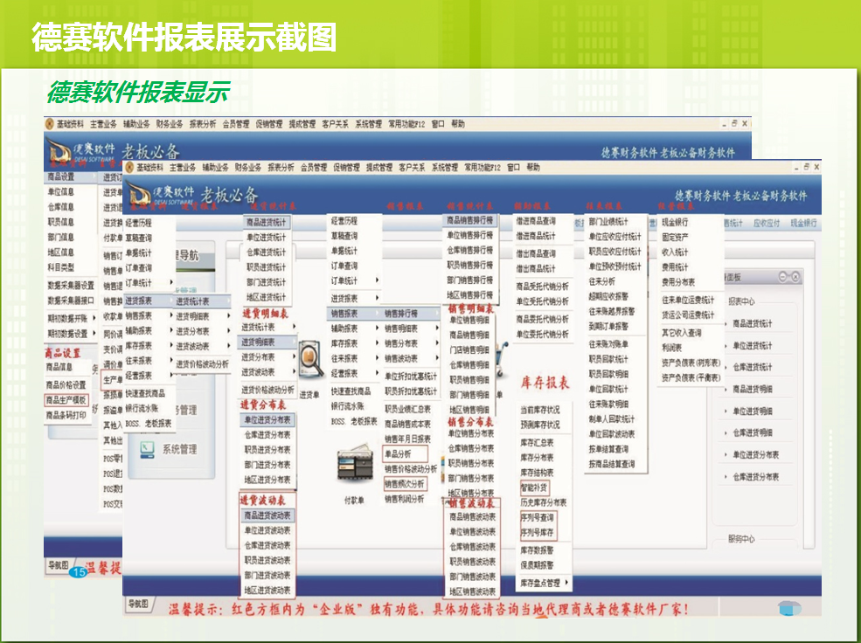This screenshot has height=643, width=861.
Task: Click the app logo icon in front window menu bar
Action: [x=129, y=168]
